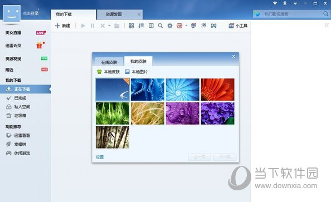The height and width of the screenshot is (202, 331).
Task: Click the 我的下载 sidebar heading
Action: point(13,80)
